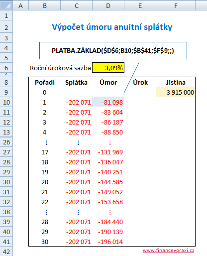Select Úmor cell -149 052
Viewport: 207px width, 256px height.
108,192
